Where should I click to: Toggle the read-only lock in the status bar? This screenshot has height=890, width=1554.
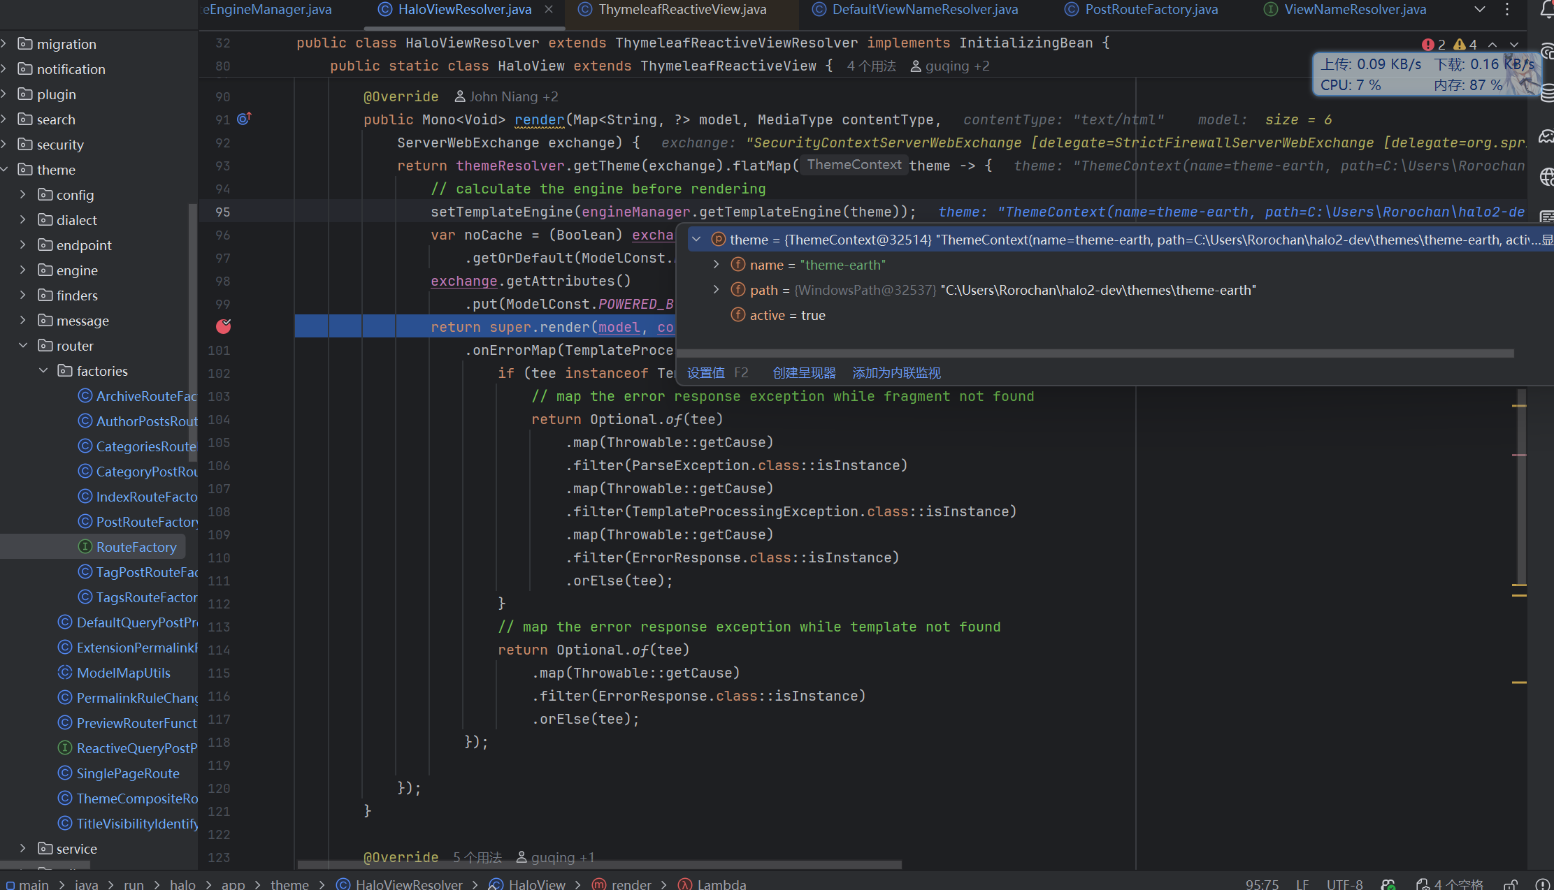(1511, 884)
